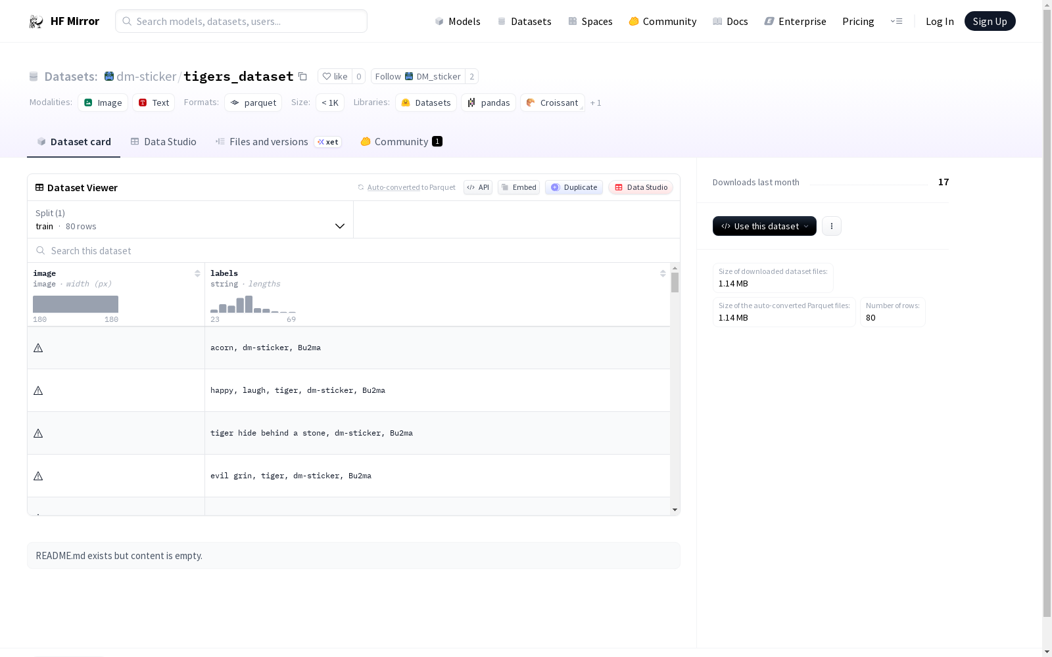This screenshot has width=1052, height=657.
Task: Select the < 1K size tag
Action: (330, 102)
